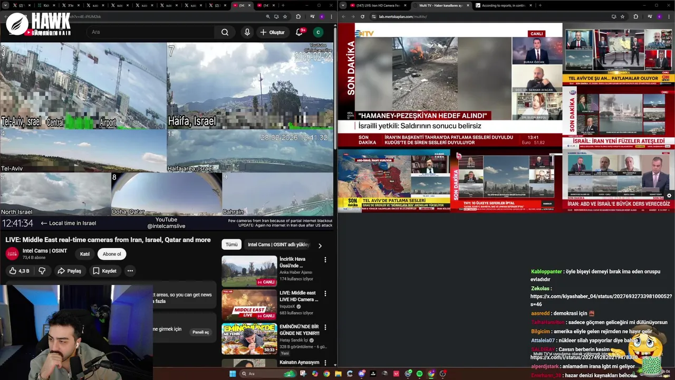Expand tab search dropdown in right browser

(343, 5)
